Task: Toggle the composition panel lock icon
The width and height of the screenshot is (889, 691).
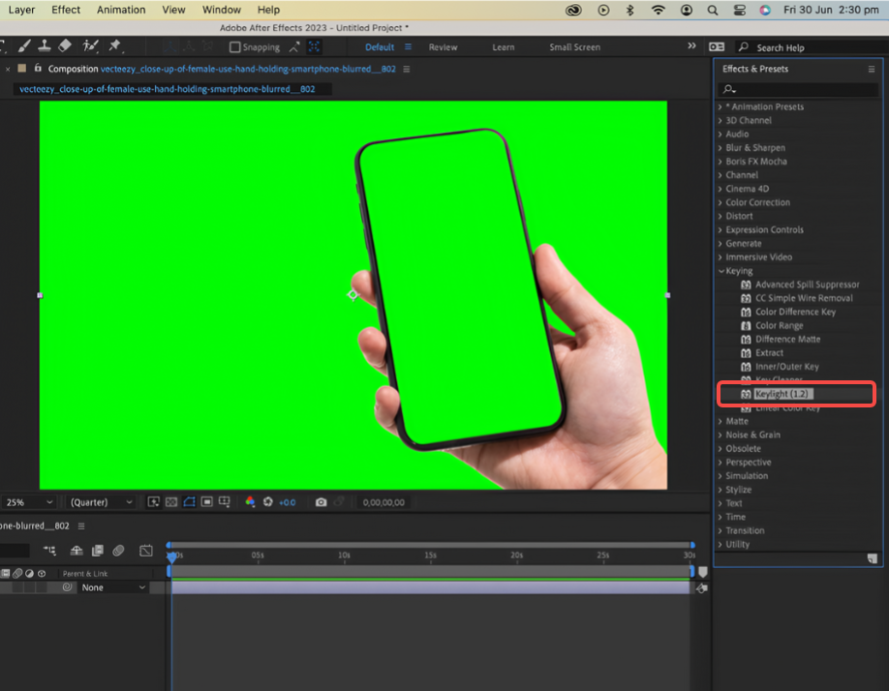Action: coord(38,69)
